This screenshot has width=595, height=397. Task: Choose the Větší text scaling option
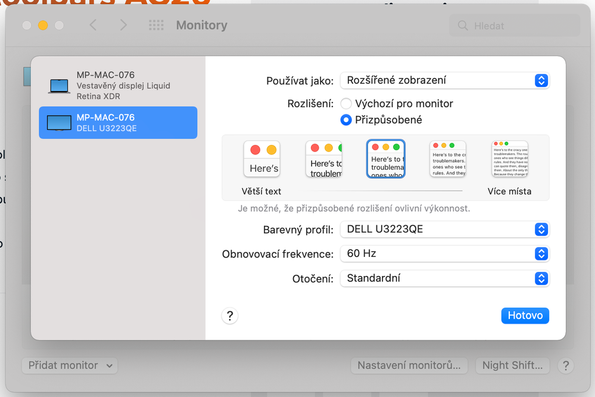coord(261,159)
